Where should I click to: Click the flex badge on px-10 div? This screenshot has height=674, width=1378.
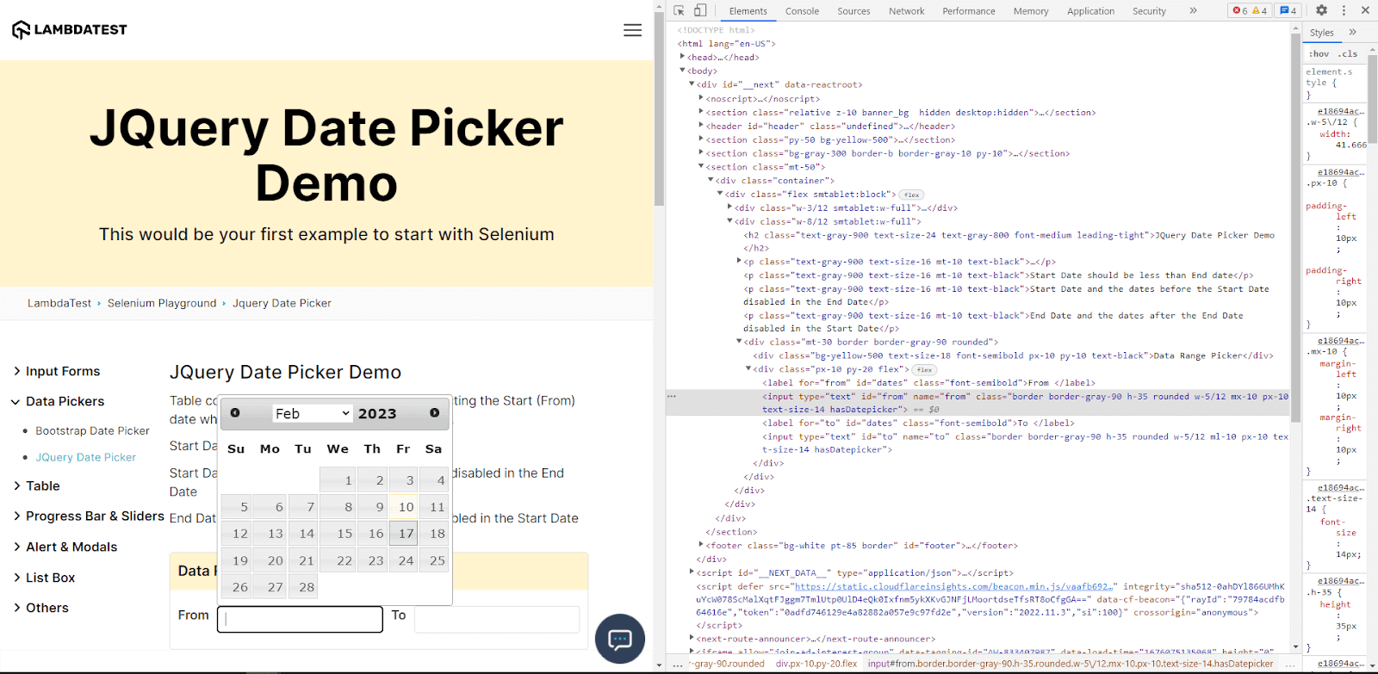[924, 369]
